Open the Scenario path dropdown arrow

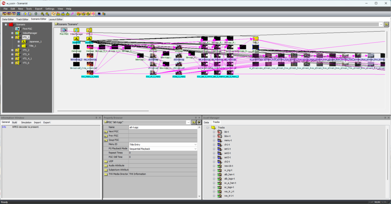tap(381, 24)
